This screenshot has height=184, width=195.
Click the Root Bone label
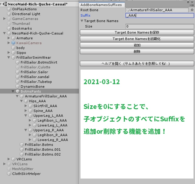coord(89,10)
